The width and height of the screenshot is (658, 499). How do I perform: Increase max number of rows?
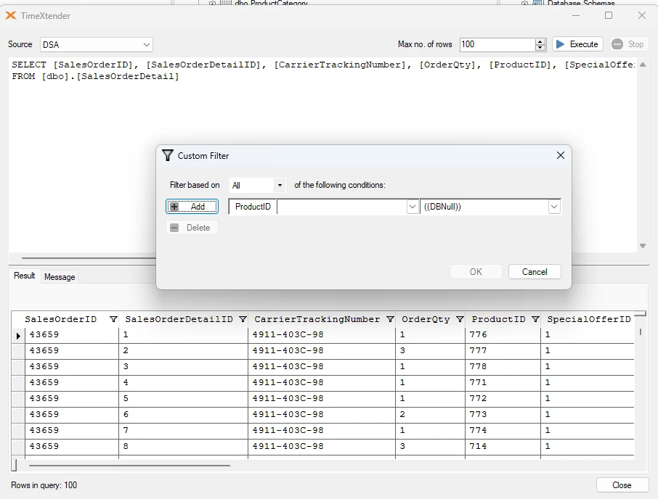click(540, 41)
